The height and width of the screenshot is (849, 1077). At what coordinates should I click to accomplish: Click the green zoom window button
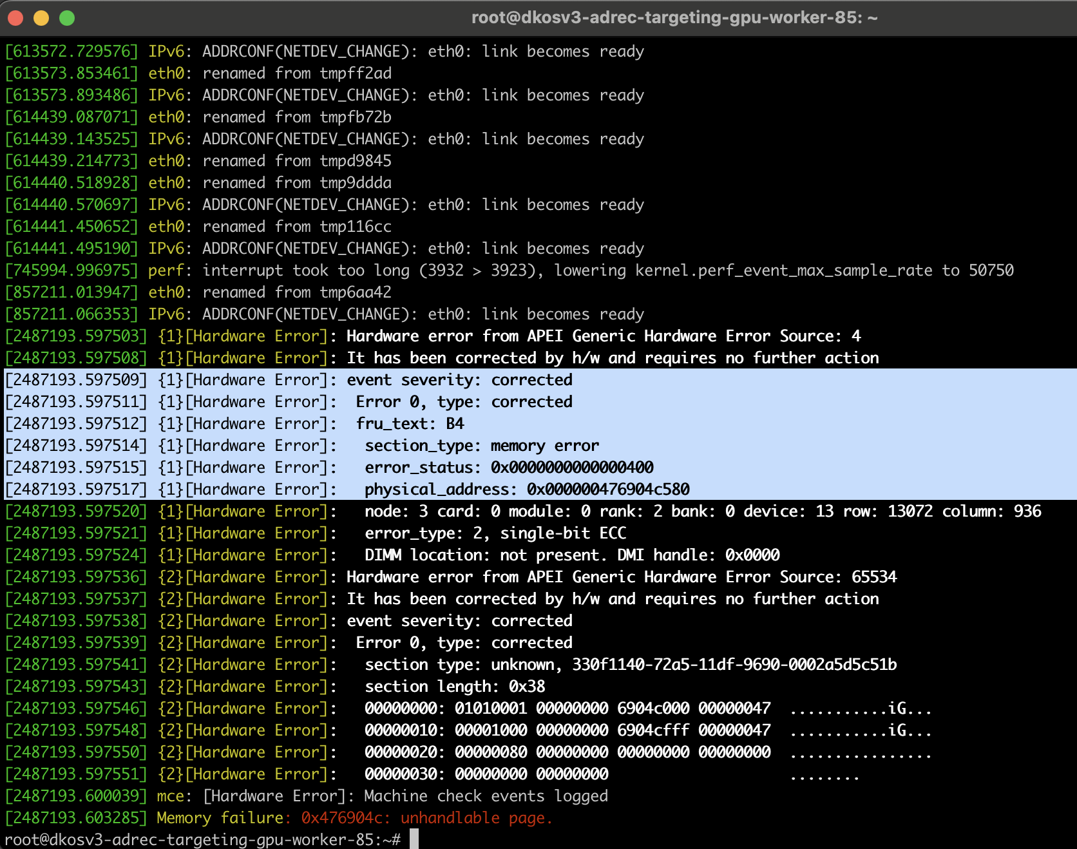[67, 18]
